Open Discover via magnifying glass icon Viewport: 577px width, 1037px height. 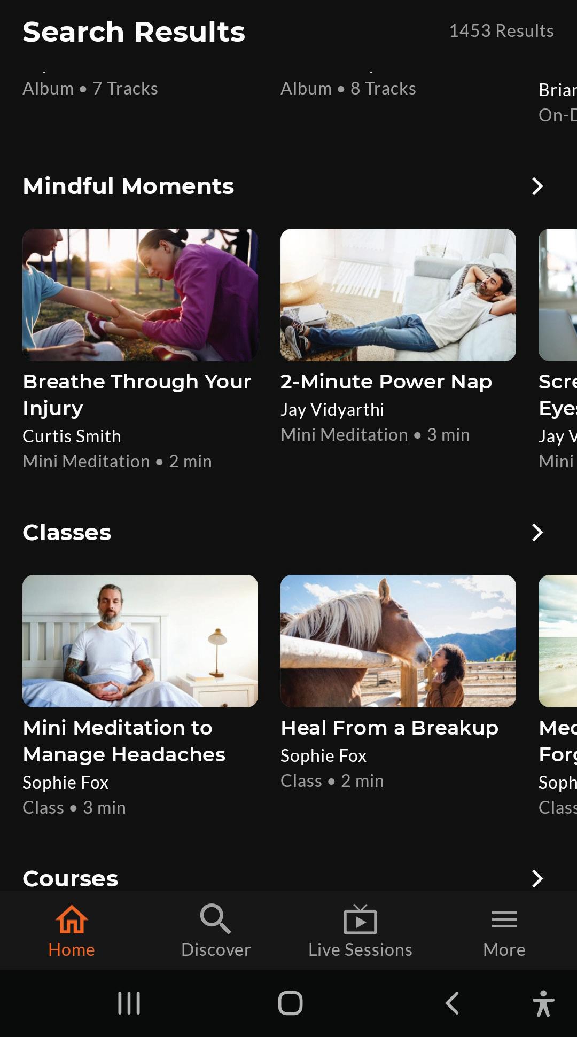click(215, 919)
